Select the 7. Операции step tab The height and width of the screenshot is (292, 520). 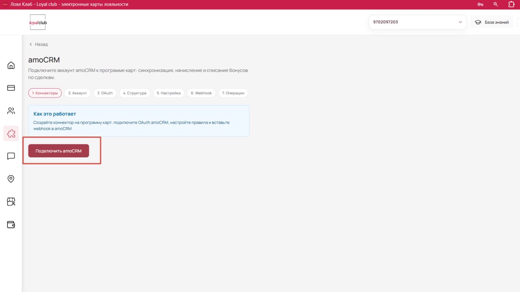pos(233,93)
